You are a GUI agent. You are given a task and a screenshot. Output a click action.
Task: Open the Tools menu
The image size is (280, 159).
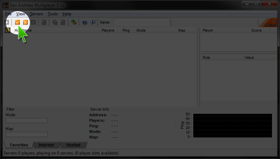53,14
